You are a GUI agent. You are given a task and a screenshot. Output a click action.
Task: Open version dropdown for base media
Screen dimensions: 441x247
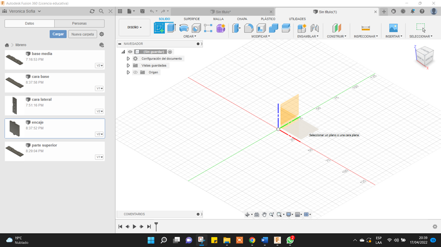(100, 65)
